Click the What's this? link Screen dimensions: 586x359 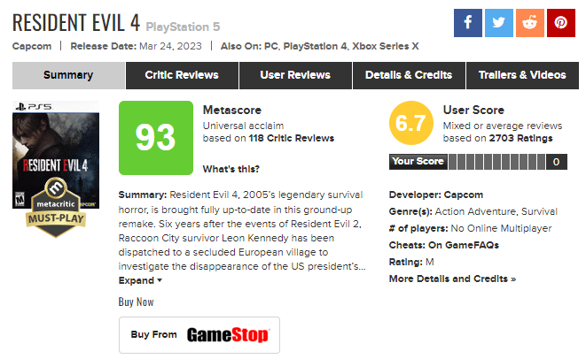pyautogui.click(x=231, y=169)
